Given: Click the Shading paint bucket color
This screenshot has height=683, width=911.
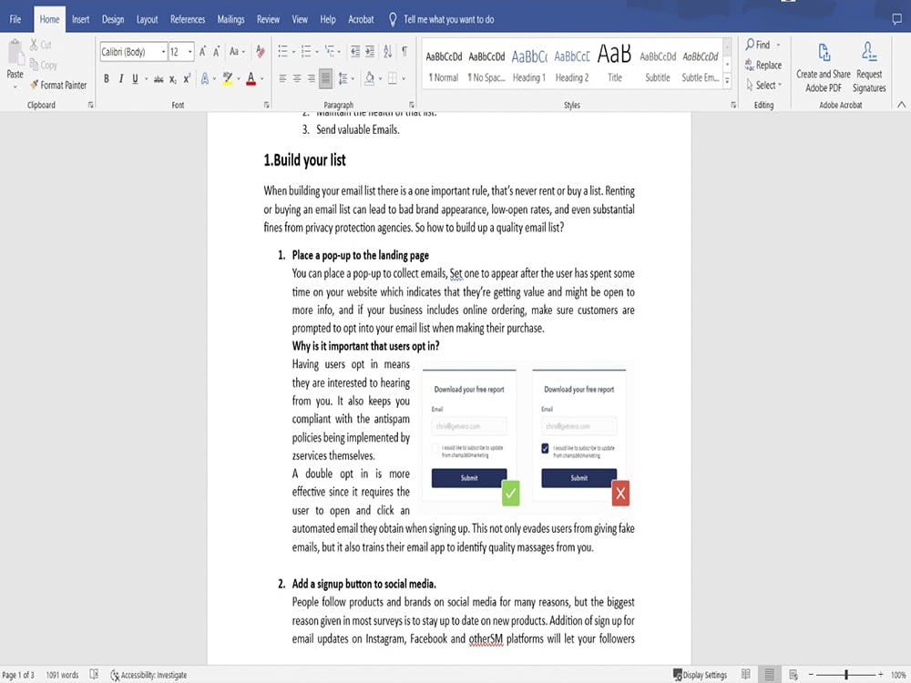Looking at the screenshot, I should pos(369,78).
